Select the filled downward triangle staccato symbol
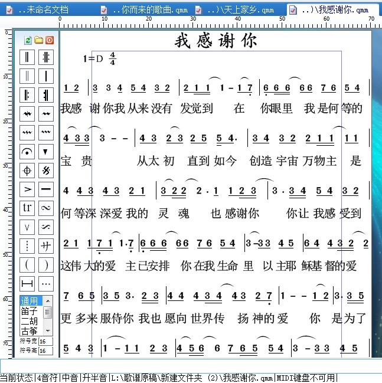The image size is (382, 383). point(46,152)
